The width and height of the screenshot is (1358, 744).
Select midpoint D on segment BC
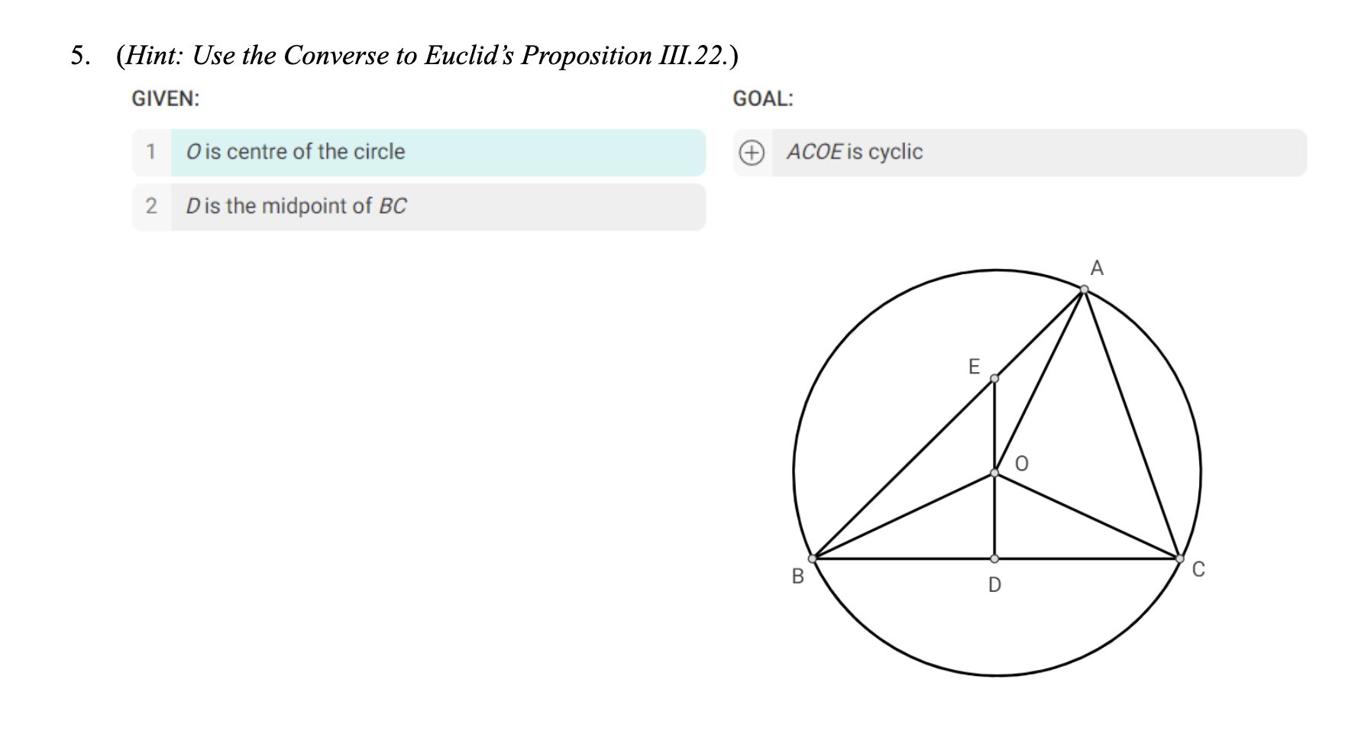pyautogui.click(x=994, y=557)
